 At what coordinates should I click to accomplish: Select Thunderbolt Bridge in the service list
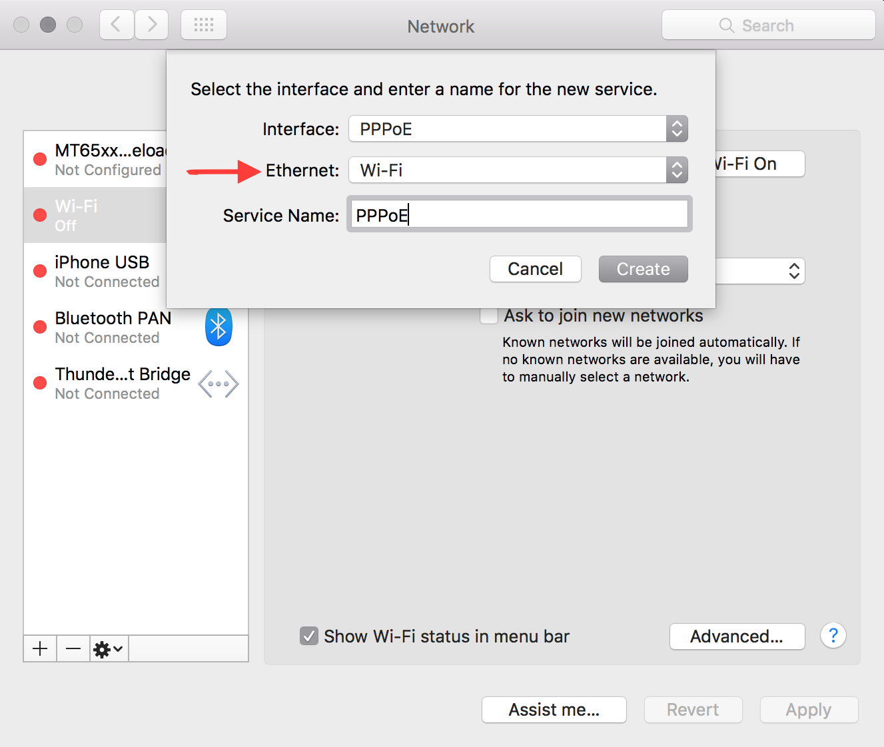[136, 383]
